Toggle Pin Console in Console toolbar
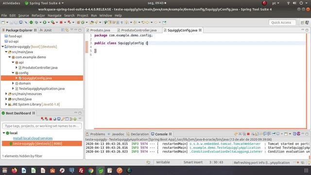 (274, 134)
